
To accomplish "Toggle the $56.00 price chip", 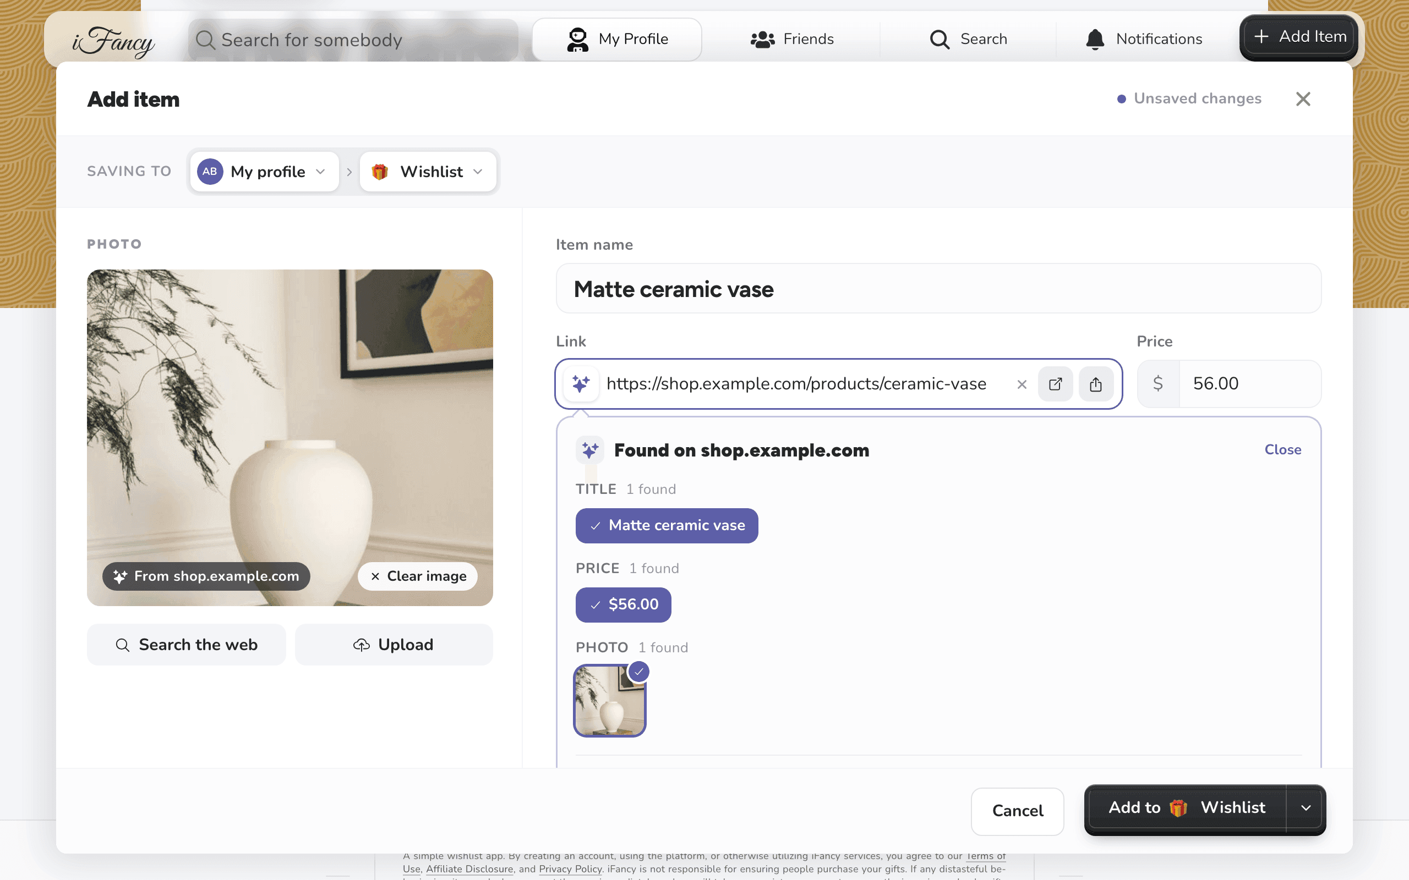I will [x=623, y=604].
